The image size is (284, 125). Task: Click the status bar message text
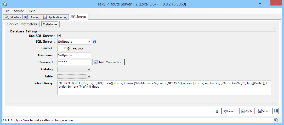38,120
